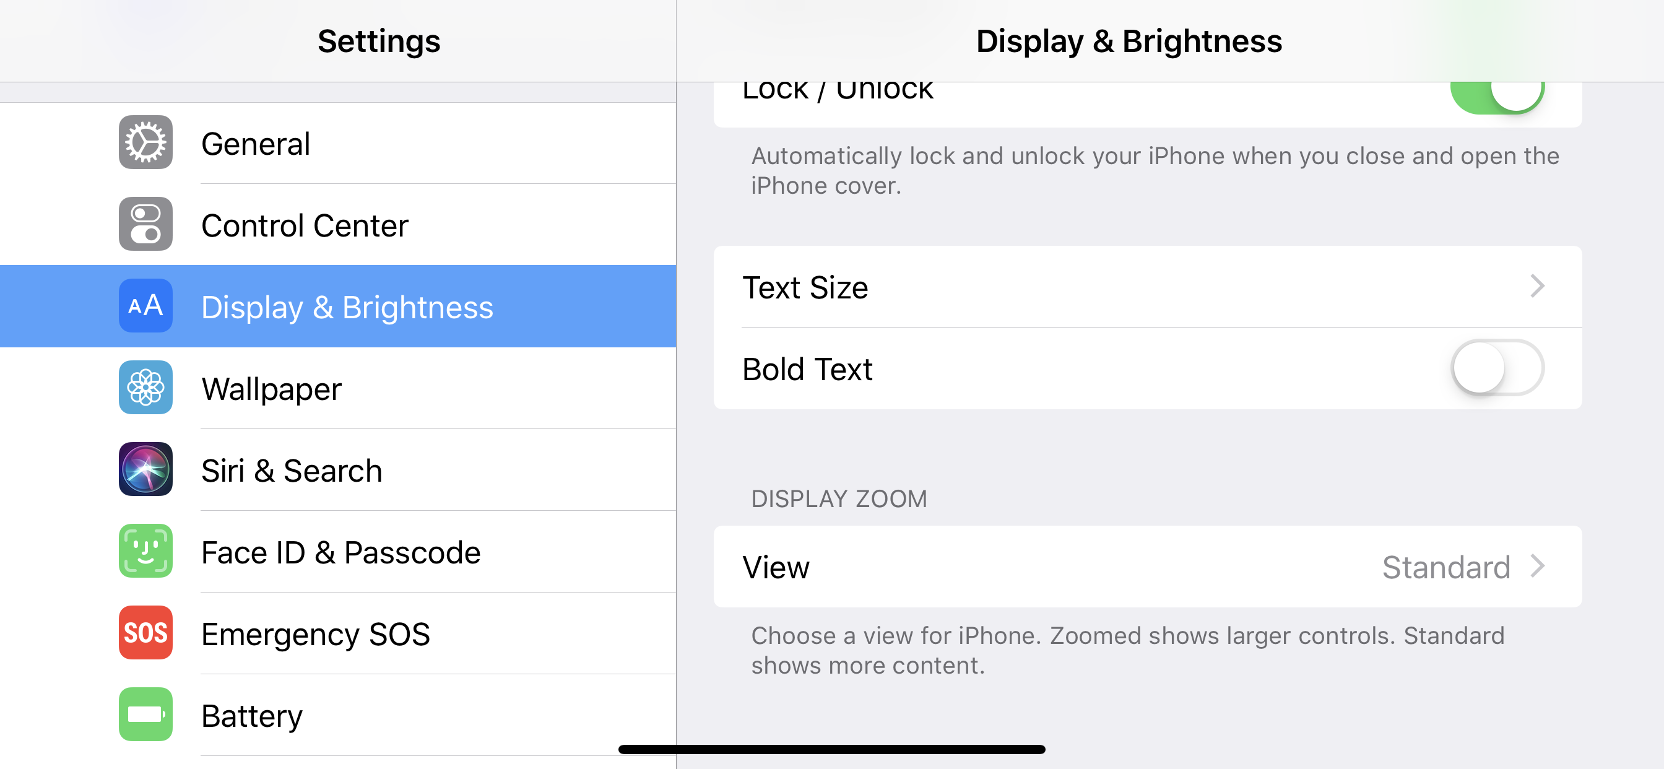Tap the red Emergency SOS icon

145,633
